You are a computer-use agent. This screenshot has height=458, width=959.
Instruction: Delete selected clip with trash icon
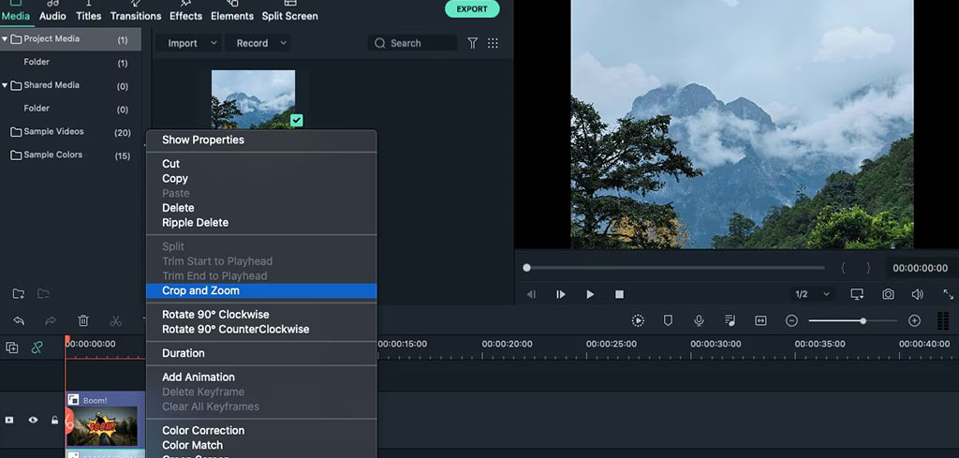(x=83, y=320)
